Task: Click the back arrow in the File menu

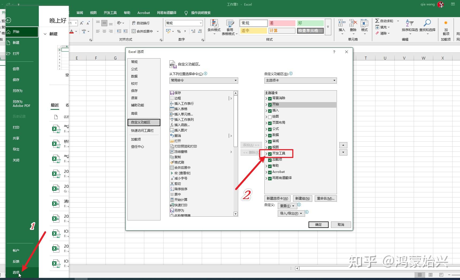Action: [9, 20]
